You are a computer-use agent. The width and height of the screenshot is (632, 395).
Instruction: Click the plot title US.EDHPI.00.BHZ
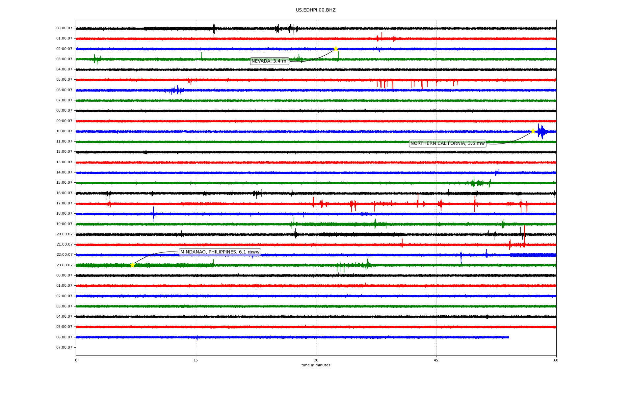[316, 10]
